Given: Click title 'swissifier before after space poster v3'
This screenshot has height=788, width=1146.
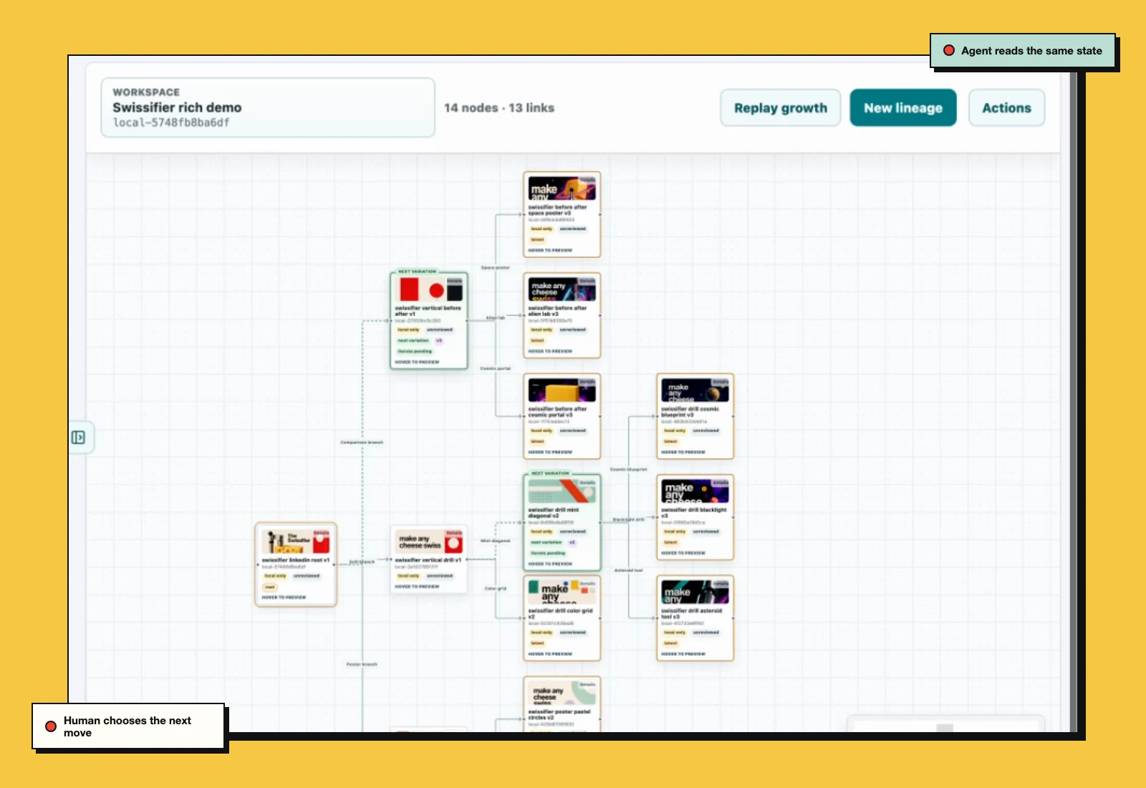Looking at the screenshot, I should click(557, 210).
